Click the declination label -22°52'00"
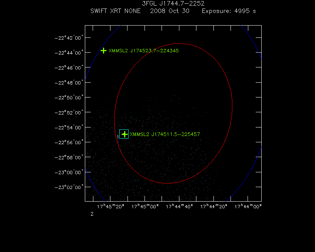Screen dimensions: 315x252 click(69, 113)
